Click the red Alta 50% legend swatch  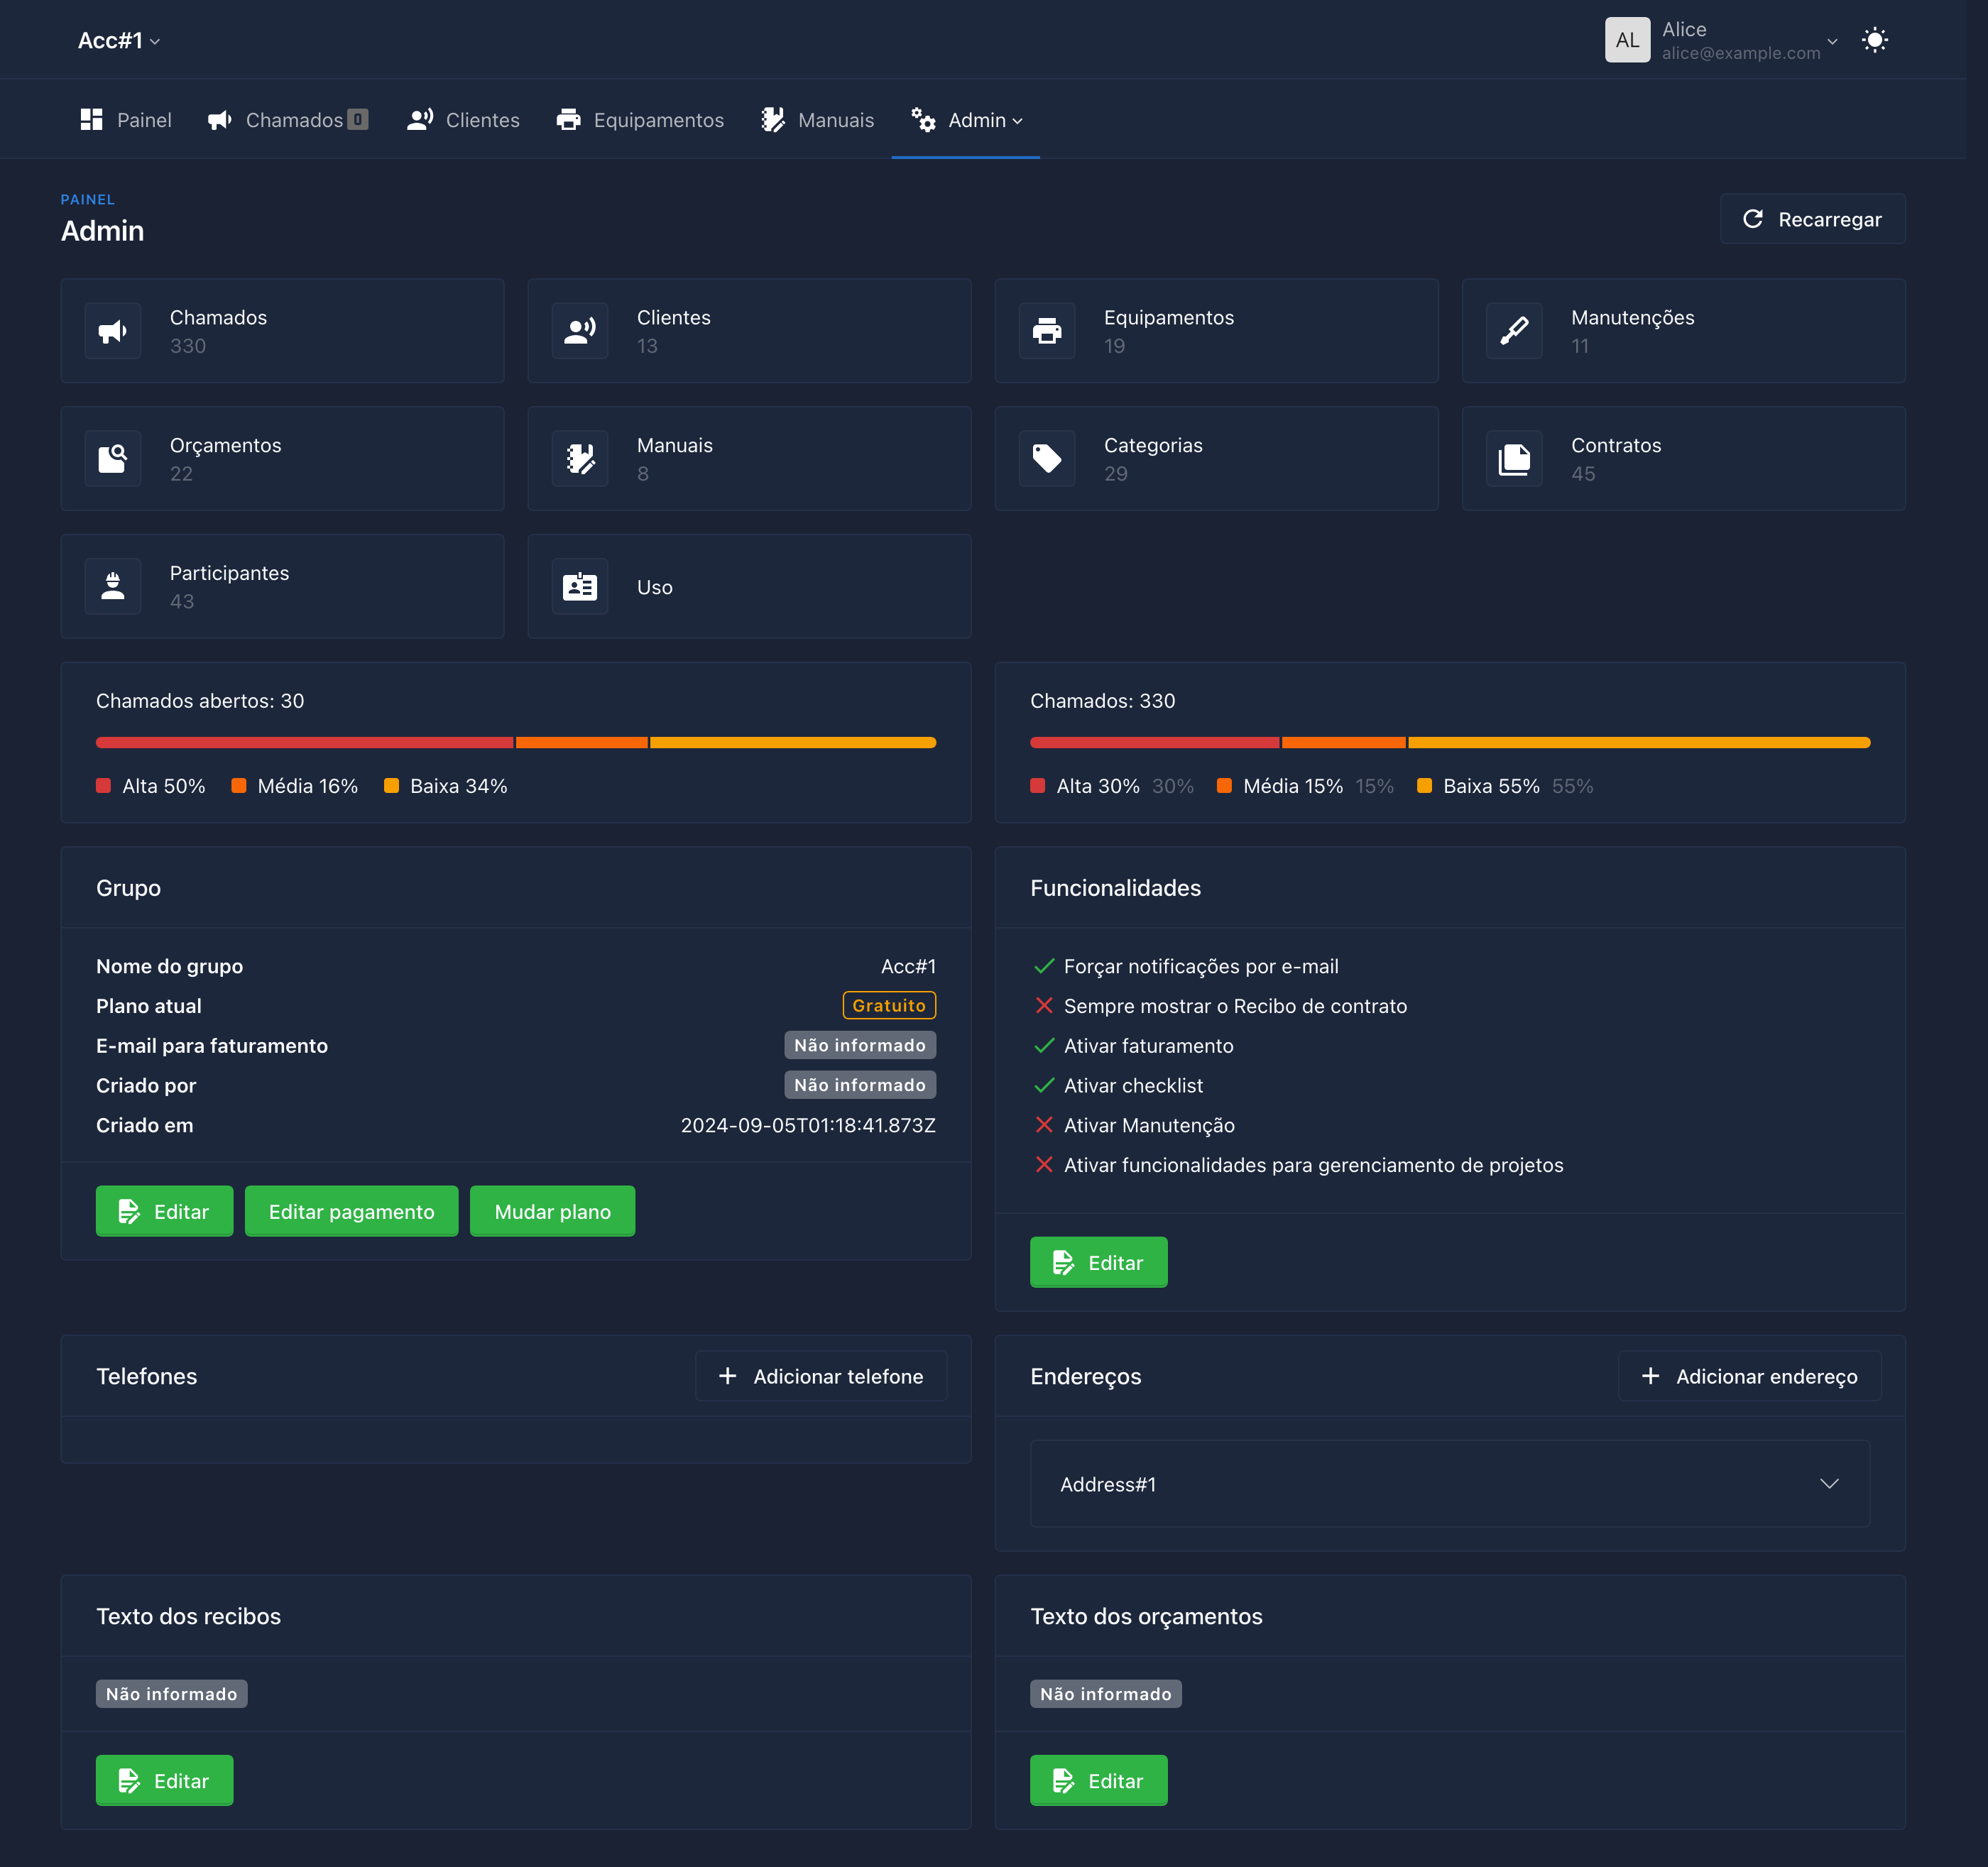pos(103,786)
